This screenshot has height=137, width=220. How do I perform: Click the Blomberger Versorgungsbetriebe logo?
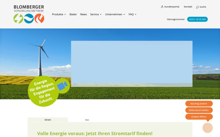click(x=29, y=14)
